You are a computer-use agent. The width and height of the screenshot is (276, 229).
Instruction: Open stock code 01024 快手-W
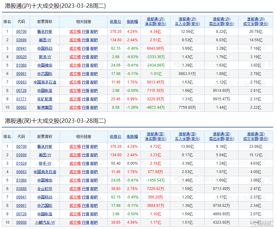click(x=21, y=163)
